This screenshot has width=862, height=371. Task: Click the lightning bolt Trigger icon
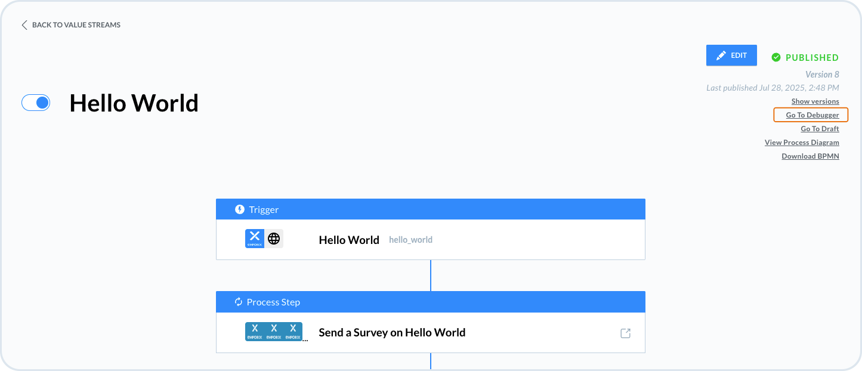240,209
